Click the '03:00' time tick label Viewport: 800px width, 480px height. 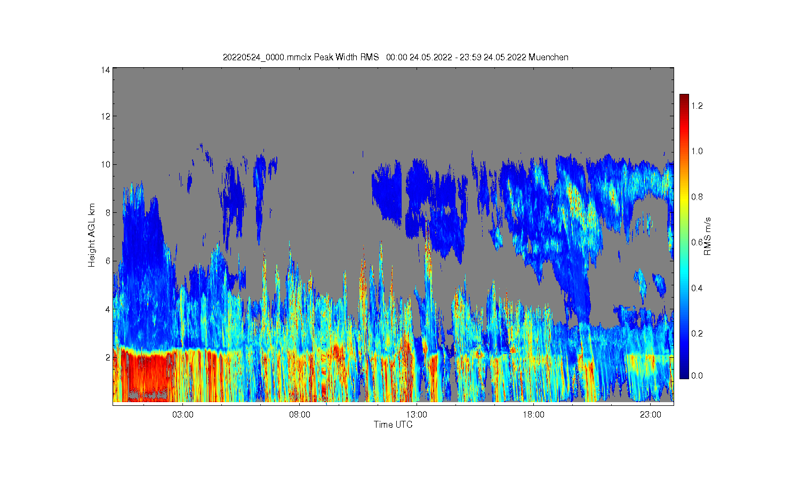click(x=183, y=414)
